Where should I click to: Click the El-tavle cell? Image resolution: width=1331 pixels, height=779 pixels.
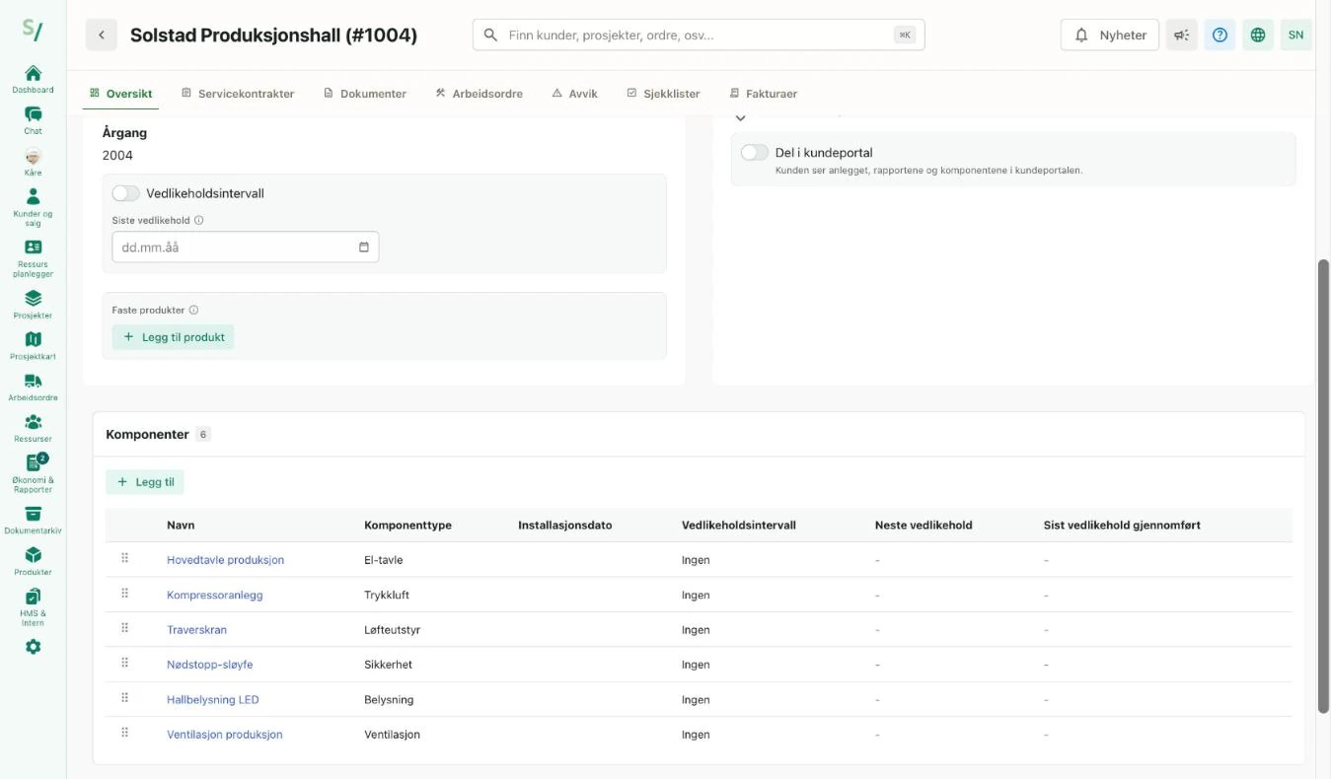click(383, 560)
